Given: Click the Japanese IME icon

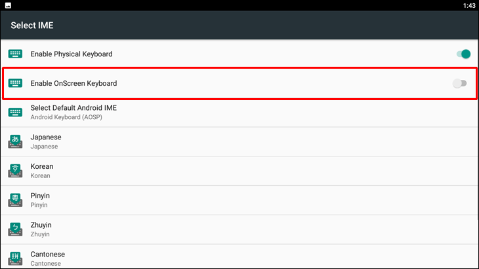Looking at the screenshot, I should point(15,141).
